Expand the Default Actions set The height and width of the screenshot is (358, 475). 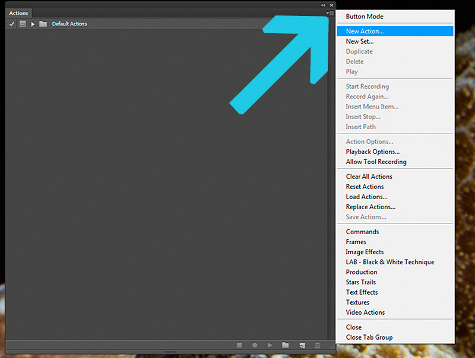point(33,24)
